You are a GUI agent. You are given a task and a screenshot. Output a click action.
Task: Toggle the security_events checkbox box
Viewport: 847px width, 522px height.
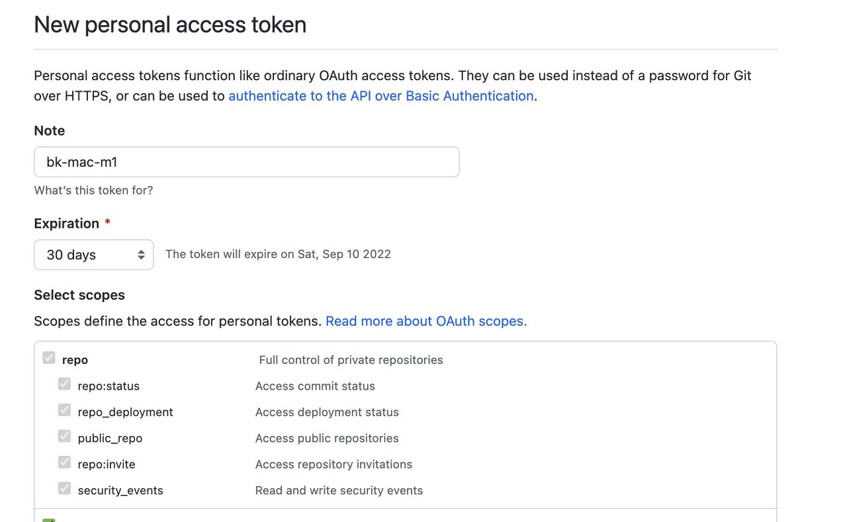(64, 489)
